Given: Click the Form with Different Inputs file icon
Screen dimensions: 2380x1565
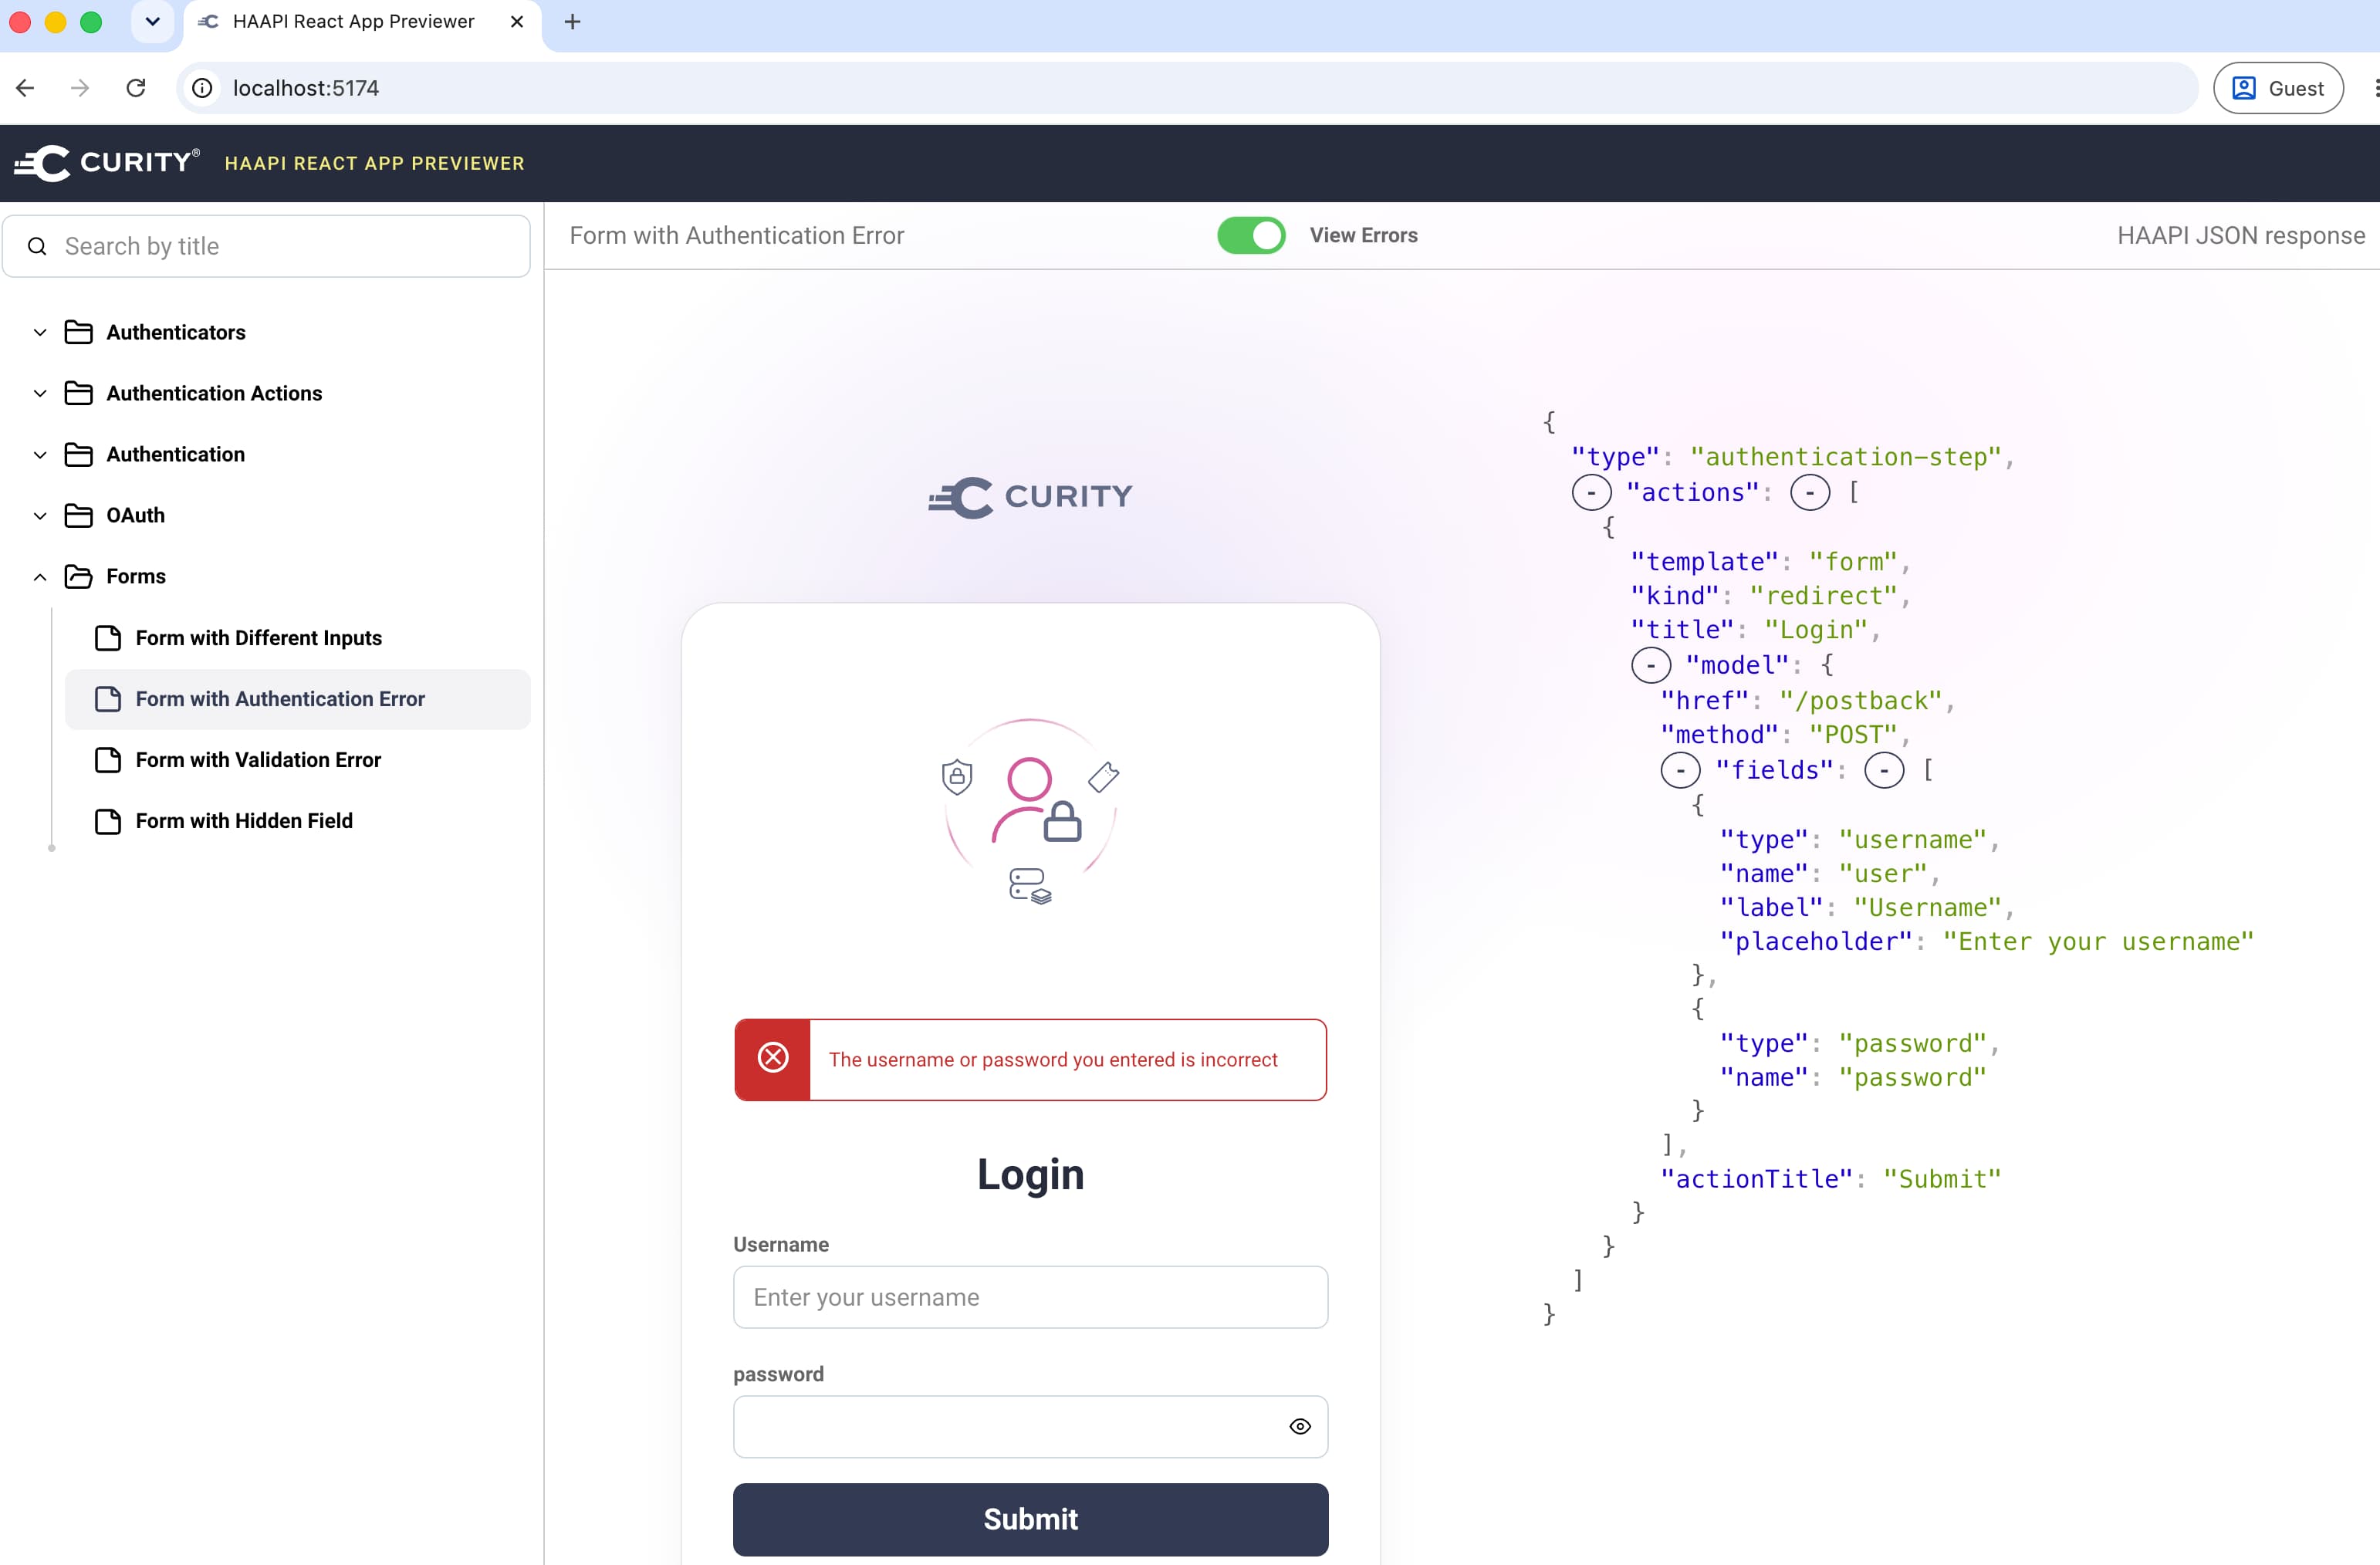Looking at the screenshot, I should [108, 638].
